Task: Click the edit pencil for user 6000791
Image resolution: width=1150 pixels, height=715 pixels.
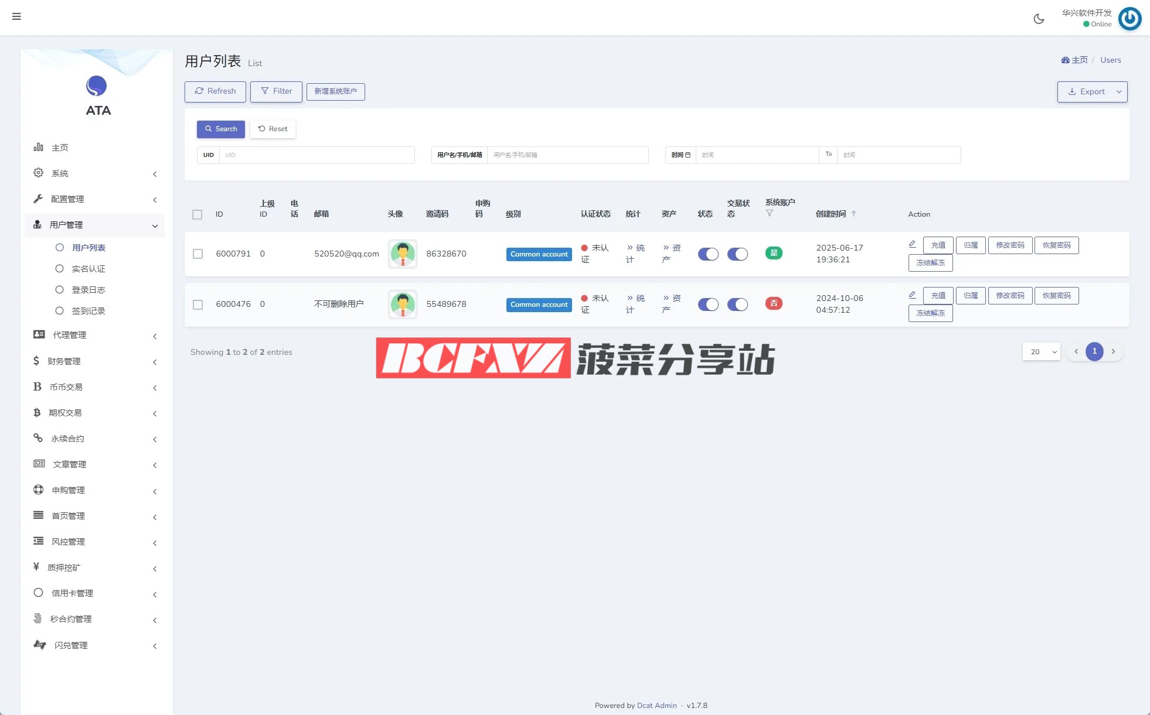Action: [x=912, y=244]
